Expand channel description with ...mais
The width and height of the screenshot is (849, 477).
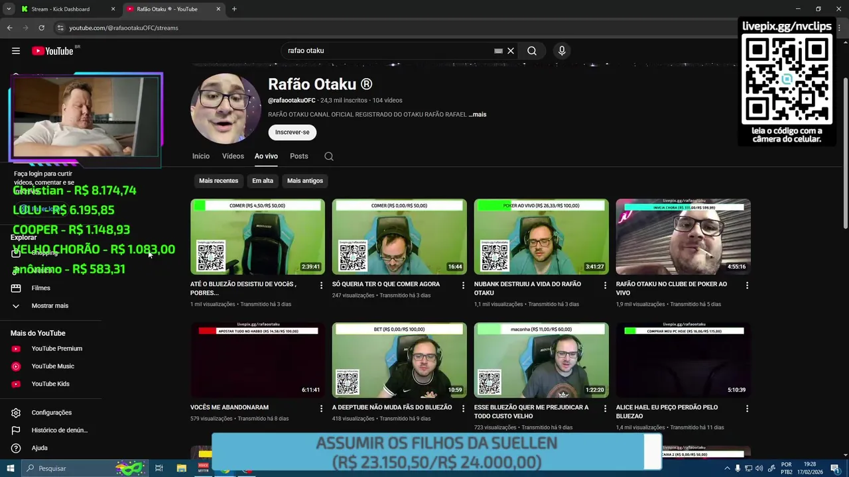[x=478, y=115]
